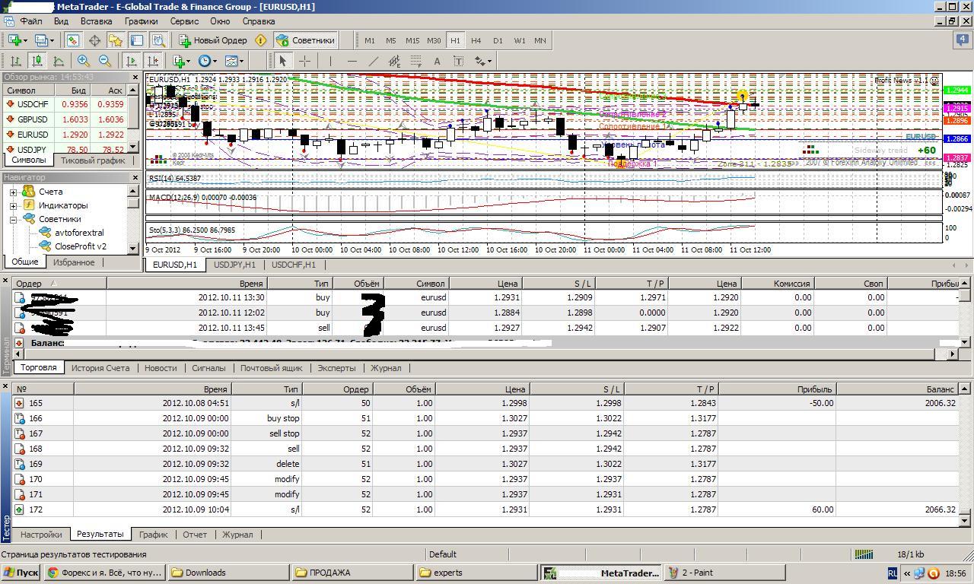Select the W1 timeframe
Viewport: 974px width, 584px height.
click(519, 40)
